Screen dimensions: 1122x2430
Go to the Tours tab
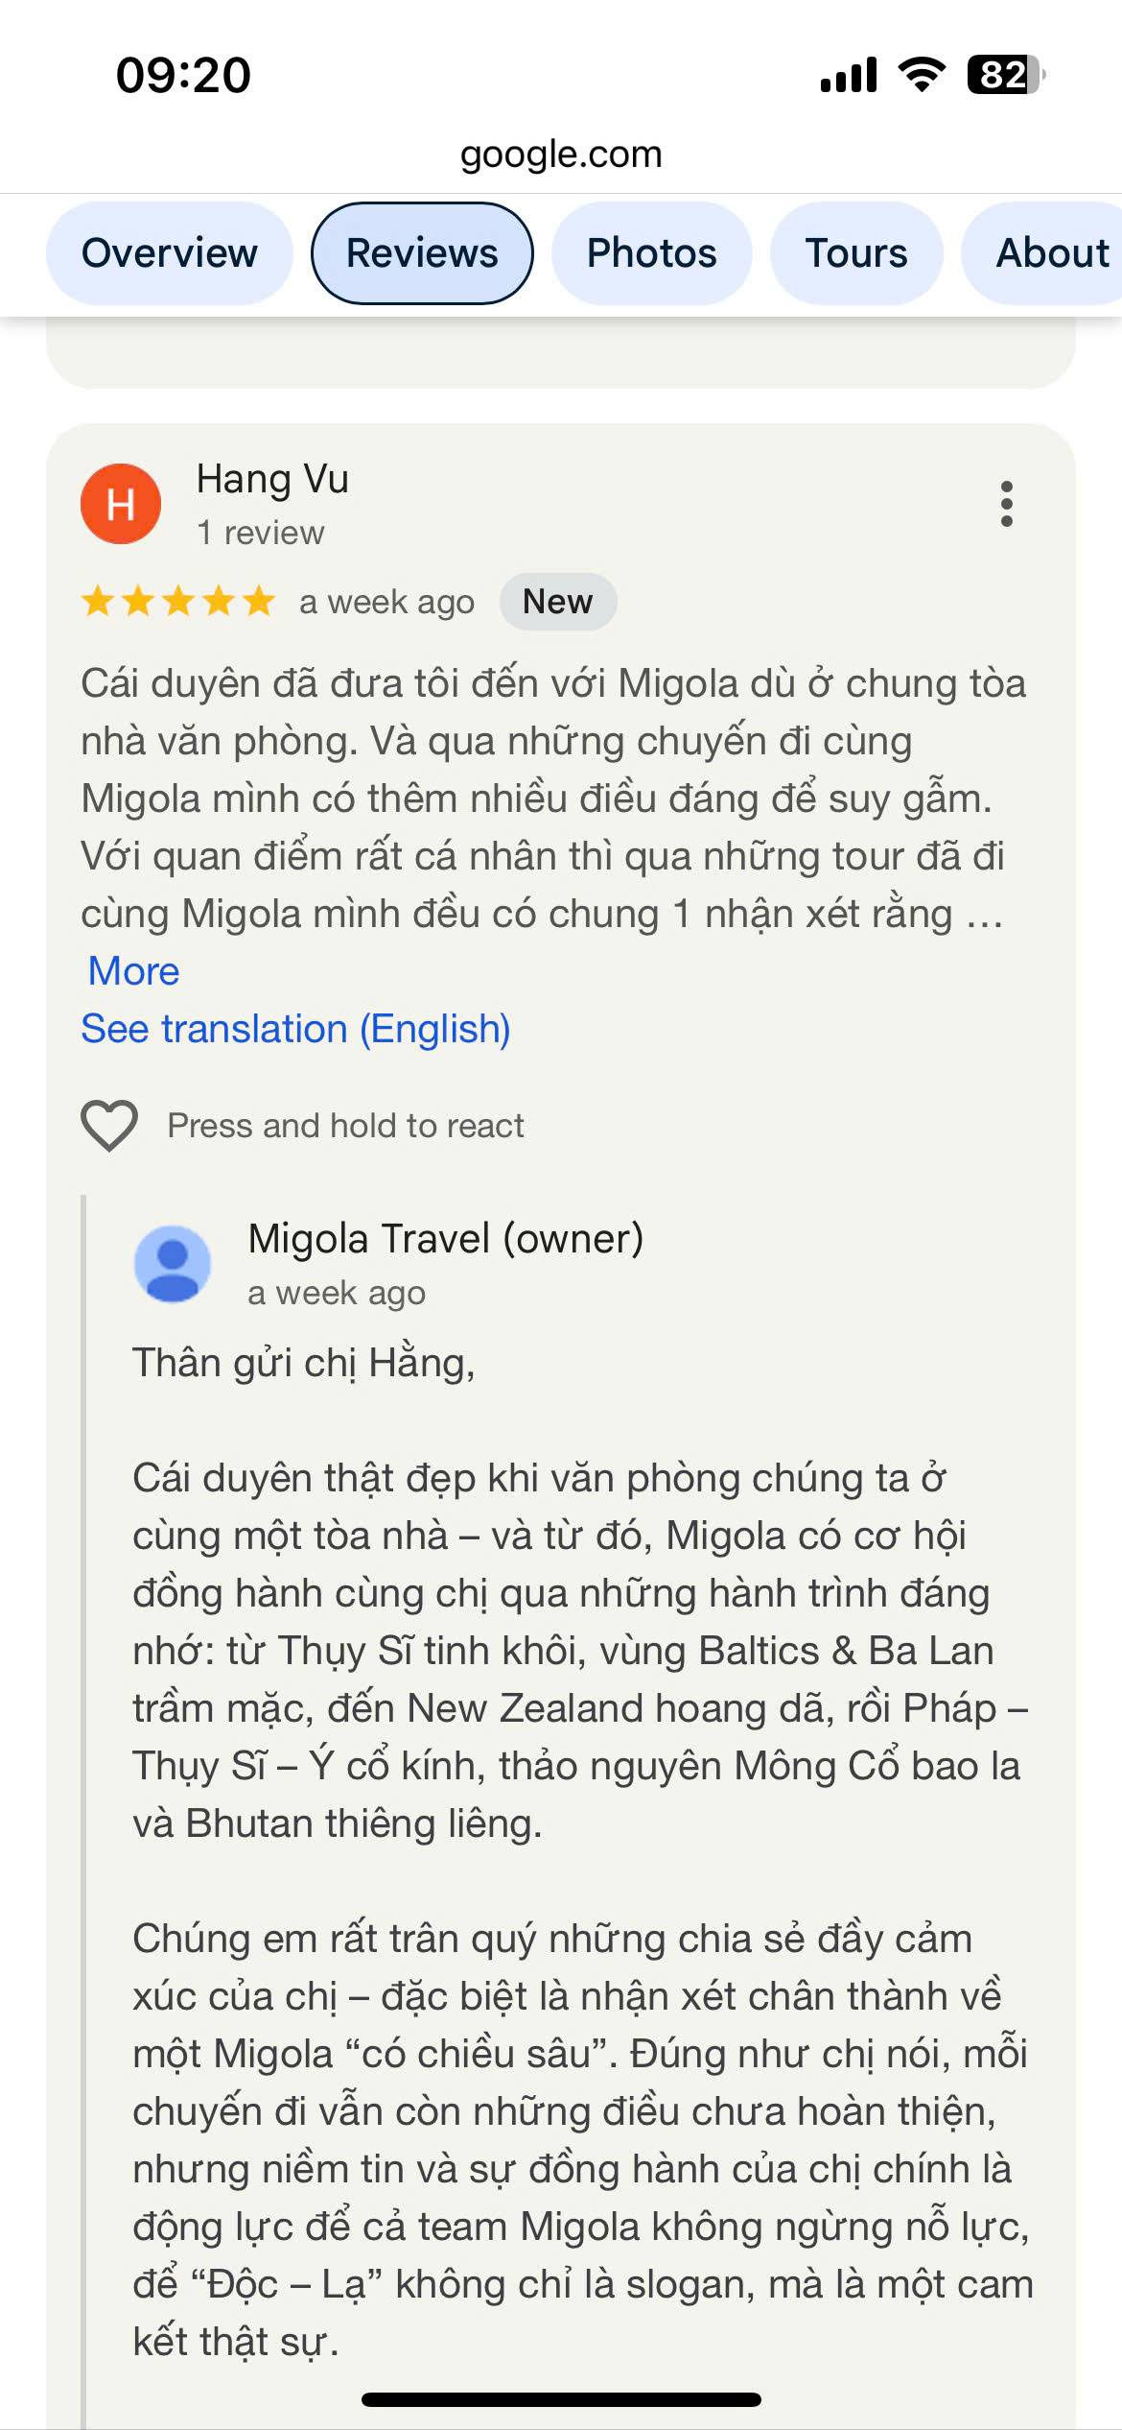(856, 253)
